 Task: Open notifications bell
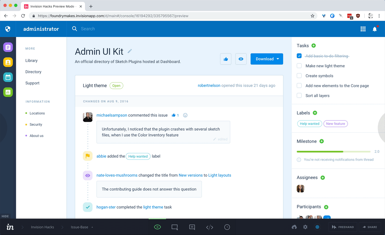[375, 29]
